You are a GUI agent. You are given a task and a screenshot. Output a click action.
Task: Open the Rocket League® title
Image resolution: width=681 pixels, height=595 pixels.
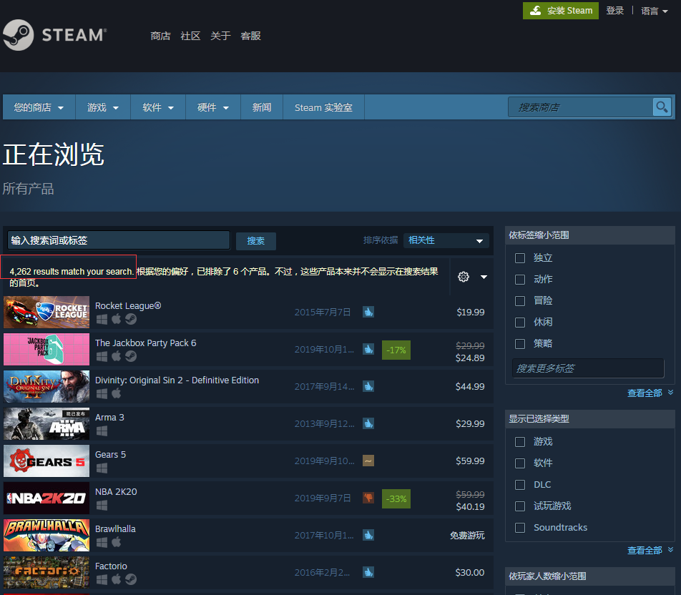(x=128, y=306)
